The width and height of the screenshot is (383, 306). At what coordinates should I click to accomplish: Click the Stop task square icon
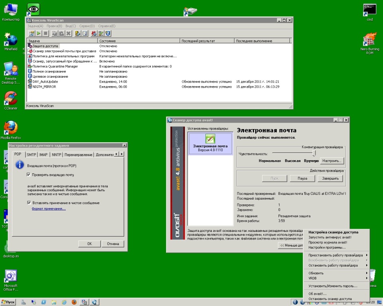(45, 33)
